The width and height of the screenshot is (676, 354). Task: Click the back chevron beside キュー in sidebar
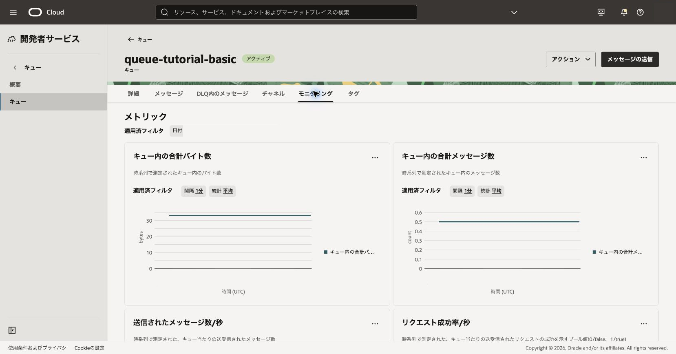(15, 67)
